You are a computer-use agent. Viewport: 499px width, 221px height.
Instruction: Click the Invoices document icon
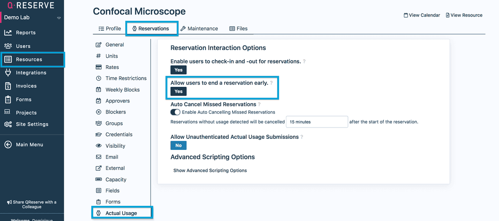(8, 86)
